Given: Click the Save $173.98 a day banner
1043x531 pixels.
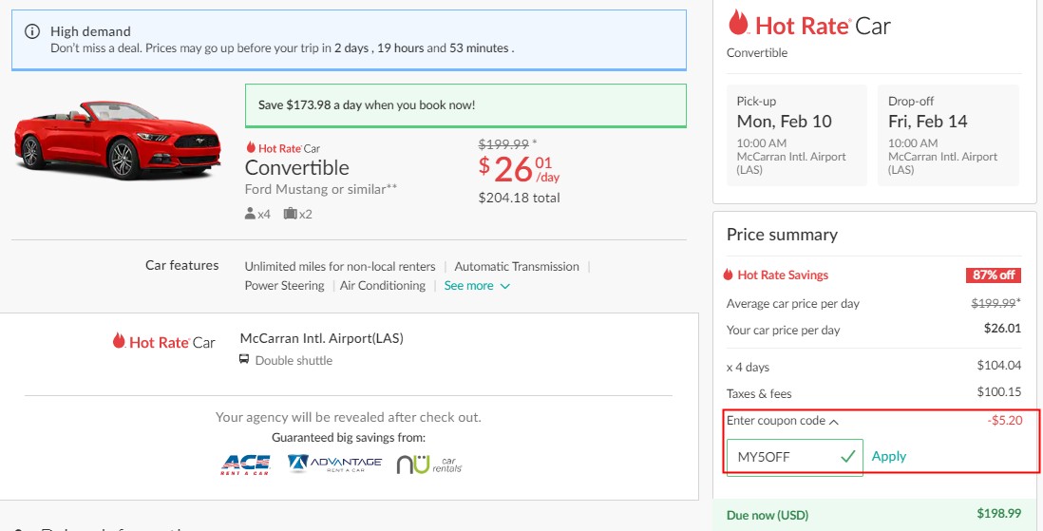Looking at the screenshot, I should [x=465, y=105].
